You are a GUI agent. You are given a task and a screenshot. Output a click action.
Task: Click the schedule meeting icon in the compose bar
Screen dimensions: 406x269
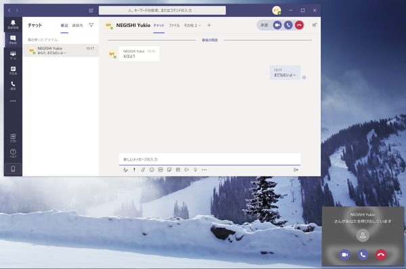coord(178,170)
